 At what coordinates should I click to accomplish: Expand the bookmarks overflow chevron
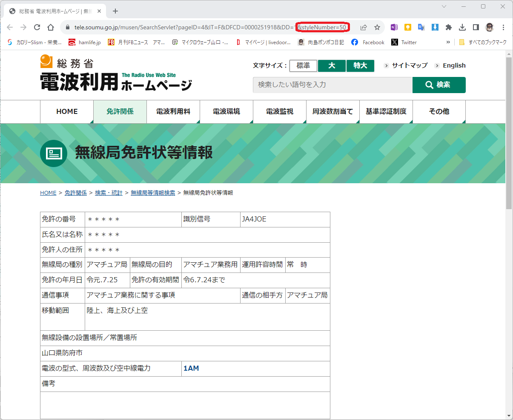point(448,42)
